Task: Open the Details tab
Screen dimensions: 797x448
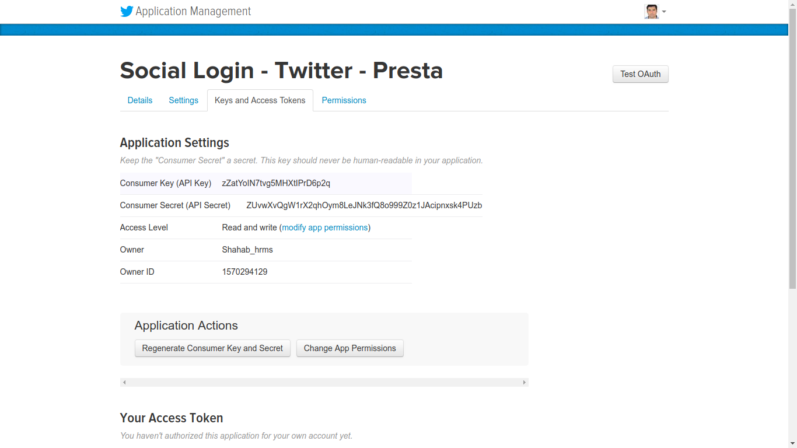Action: tap(140, 100)
